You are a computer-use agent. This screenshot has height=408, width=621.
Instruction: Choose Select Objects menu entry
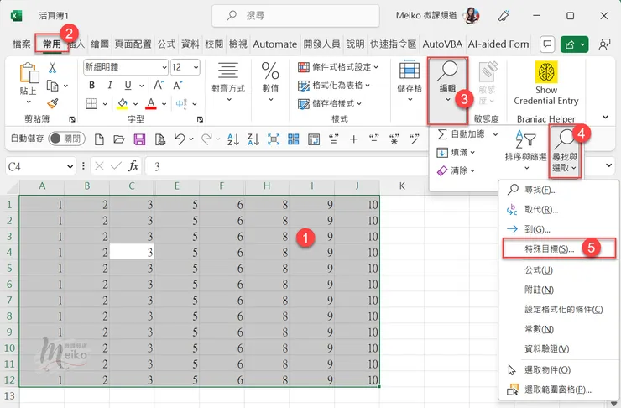[558, 370]
